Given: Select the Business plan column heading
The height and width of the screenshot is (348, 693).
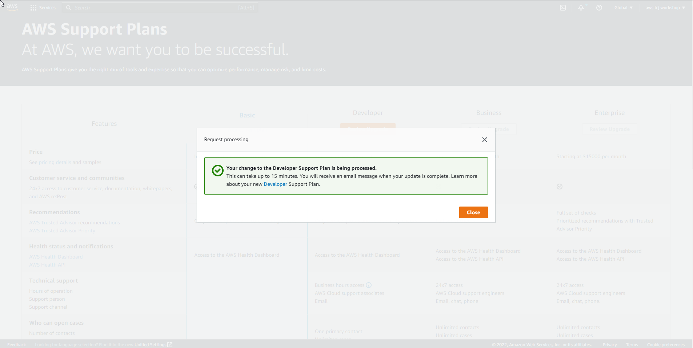Looking at the screenshot, I should tap(489, 113).
